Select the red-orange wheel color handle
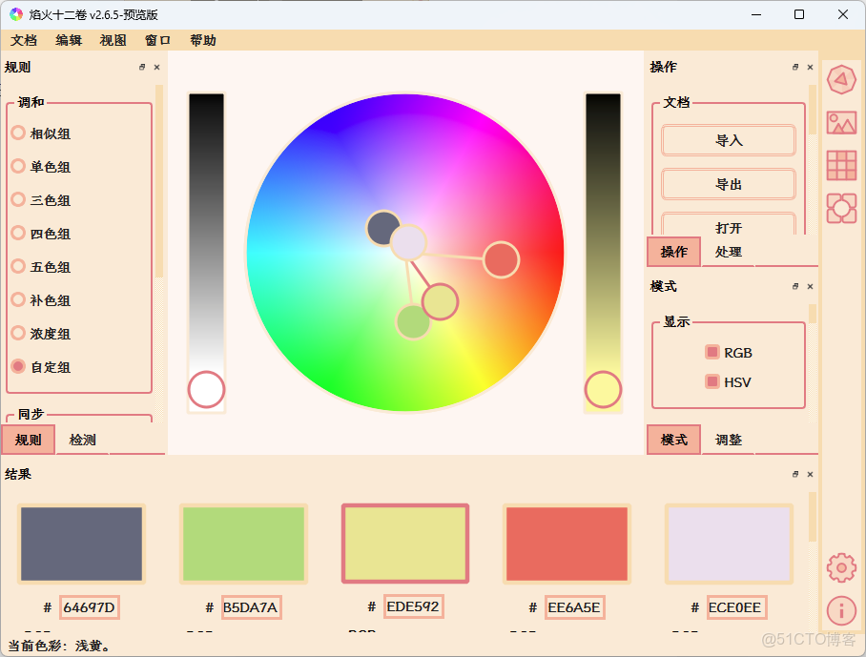866x657 pixels. [x=501, y=259]
